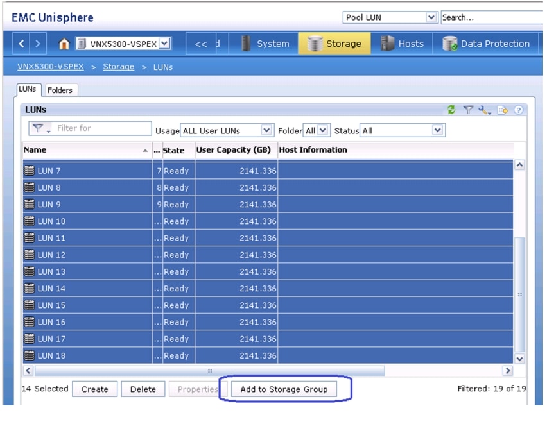The image size is (547, 433).
Task: Click the vertical scrollbar down arrow
Action: click(519, 359)
